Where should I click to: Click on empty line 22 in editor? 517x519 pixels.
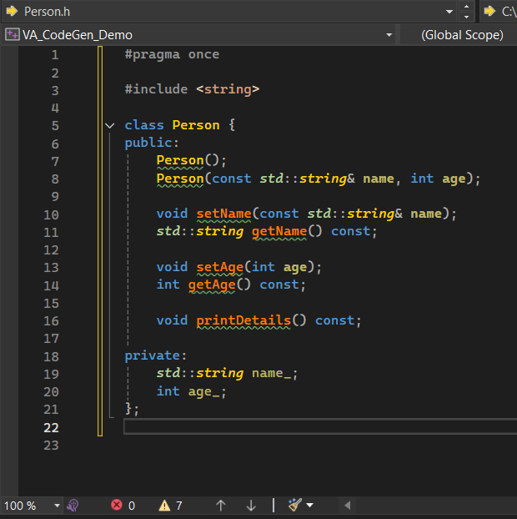(320, 426)
